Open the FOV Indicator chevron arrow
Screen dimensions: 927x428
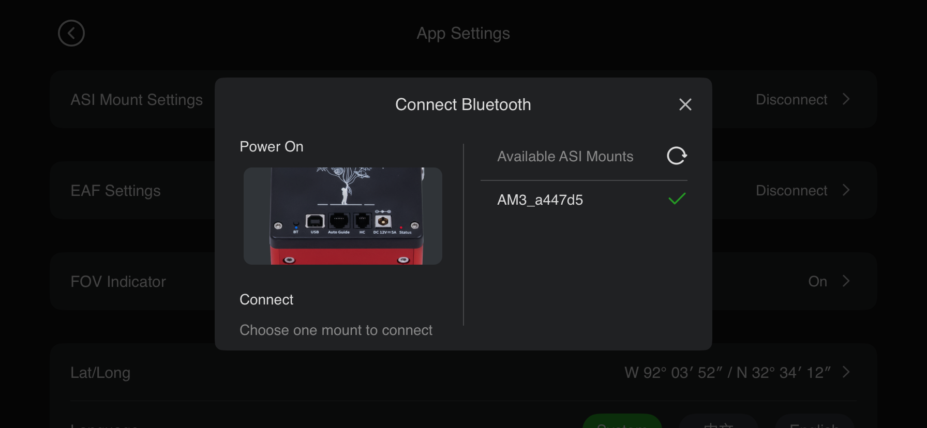point(846,281)
